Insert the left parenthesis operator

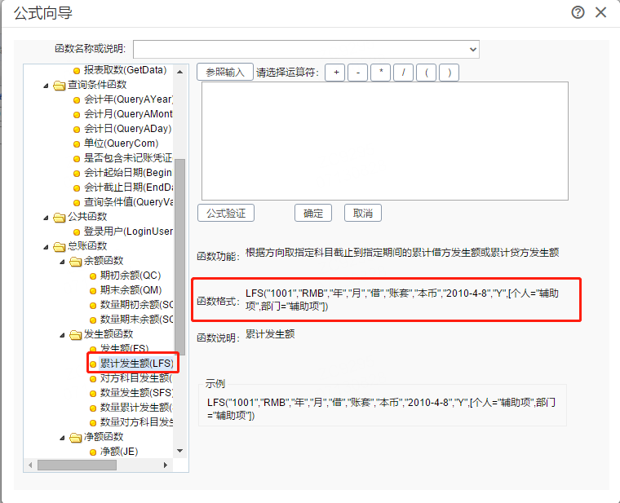[426, 73]
